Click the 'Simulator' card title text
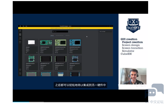Screen dimensions: 166x106 pyautogui.click(x=28, y=47)
